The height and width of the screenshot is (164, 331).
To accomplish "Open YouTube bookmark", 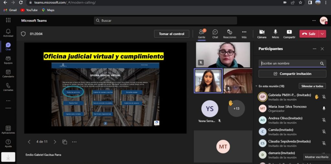I will pyautogui.click(x=29, y=10).
